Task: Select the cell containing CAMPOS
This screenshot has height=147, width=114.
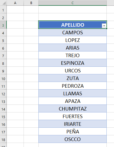Action: (x=73, y=32)
